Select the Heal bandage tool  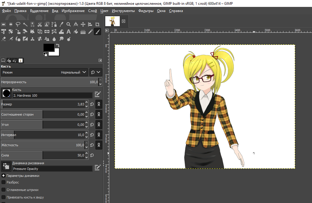pos(40,39)
